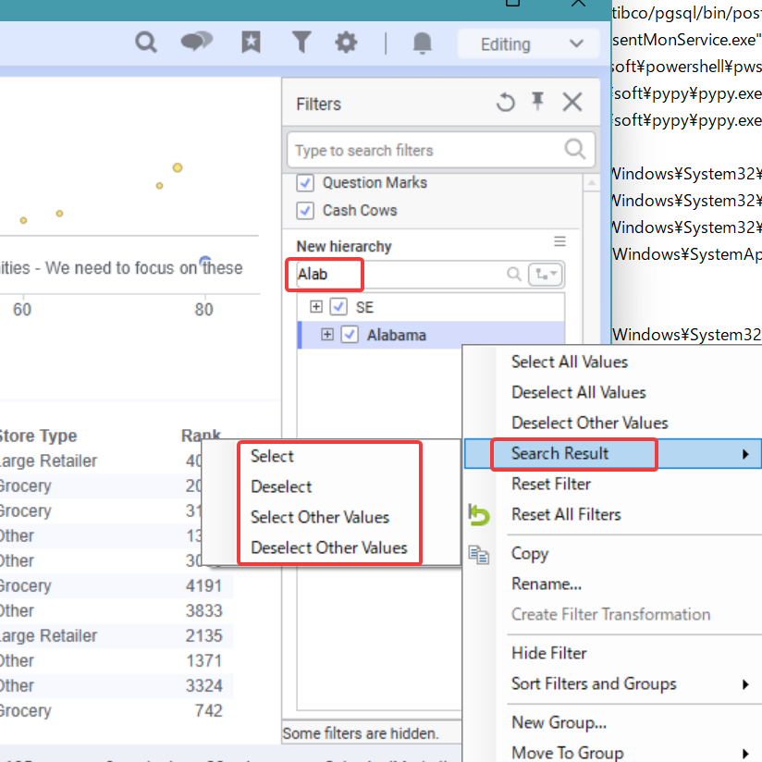762x762 pixels.
Task: Click Deselect in Search Result submenu
Action: coord(281,487)
